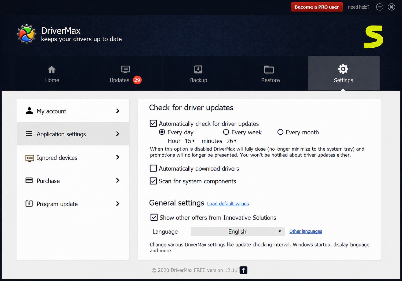Select the Application settings section
The width and height of the screenshot is (402, 281).
[x=73, y=134]
